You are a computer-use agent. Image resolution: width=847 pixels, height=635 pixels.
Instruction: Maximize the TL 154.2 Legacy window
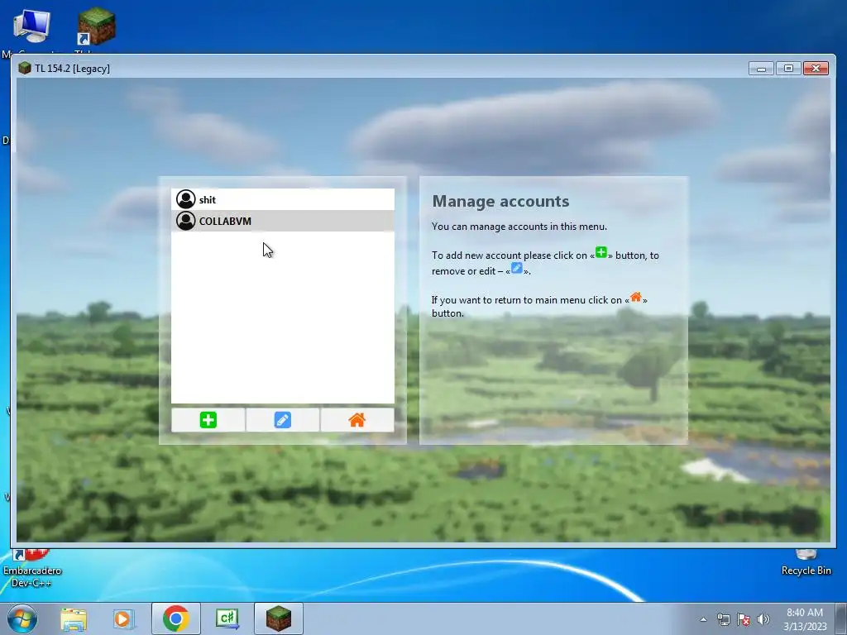[x=788, y=69]
